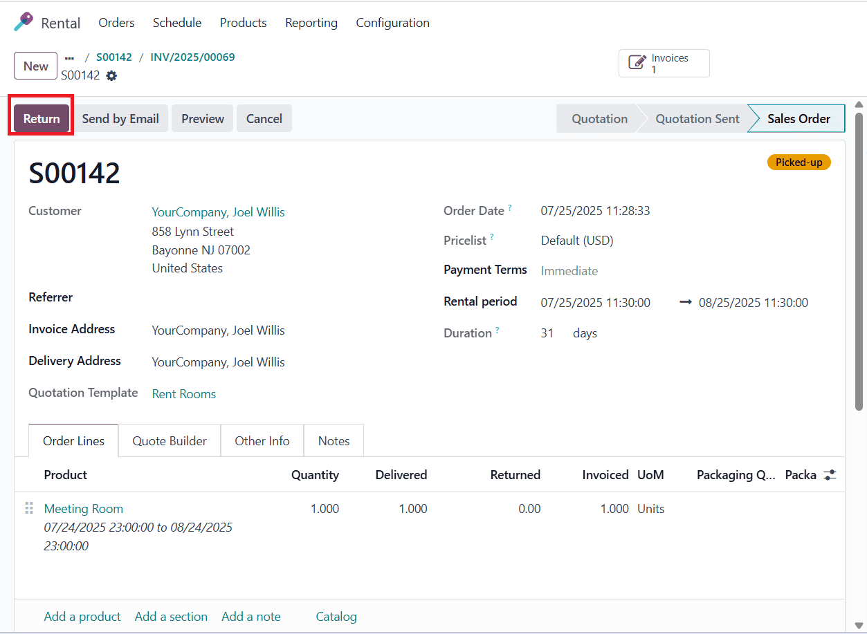Open the Invoices smart button
The width and height of the screenshot is (867, 634).
coord(664,63)
